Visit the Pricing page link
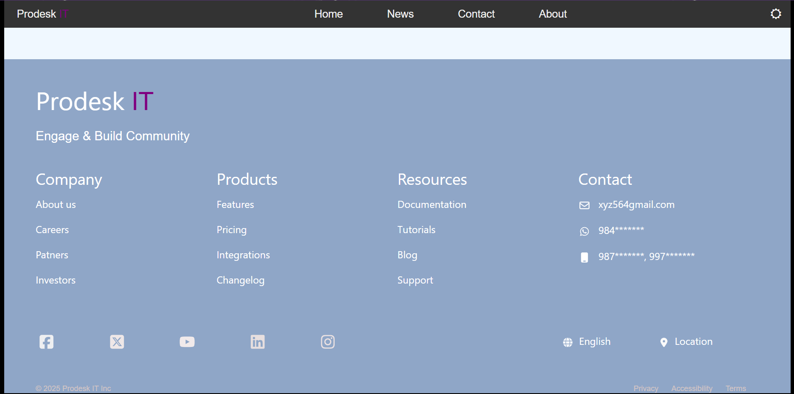 (231, 230)
